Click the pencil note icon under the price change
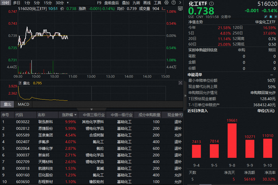Image resolution: width=278 pixels, height=185 pixels. [265, 17]
